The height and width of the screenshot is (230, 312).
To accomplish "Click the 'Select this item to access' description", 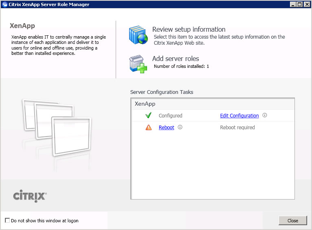I will tap(219, 40).
